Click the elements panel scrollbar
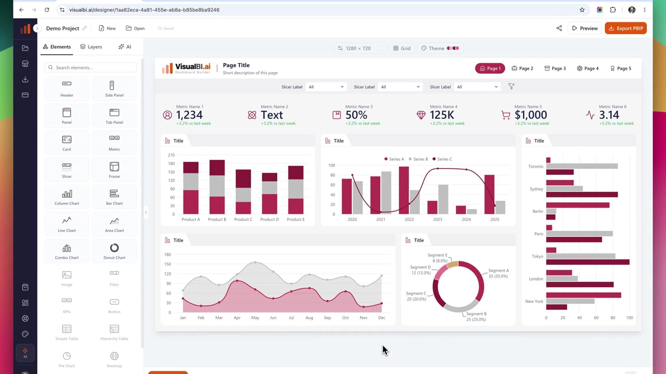 pyautogui.click(x=142, y=204)
